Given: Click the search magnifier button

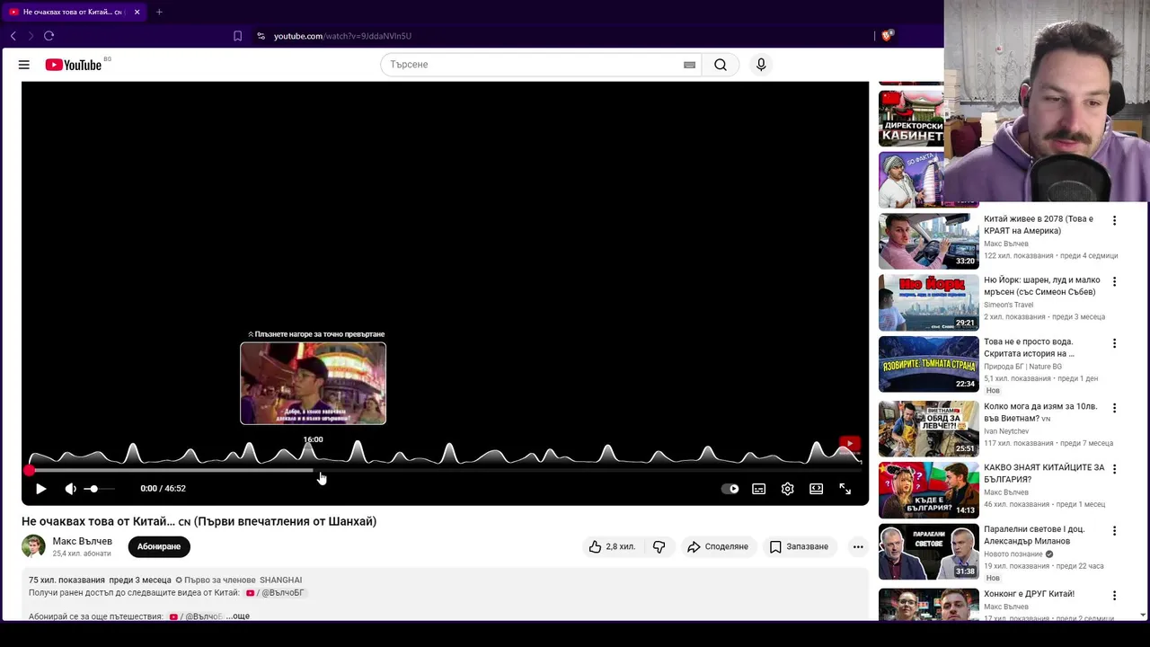Looking at the screenshot, I should pyautogui.click(x=721, y=65).
